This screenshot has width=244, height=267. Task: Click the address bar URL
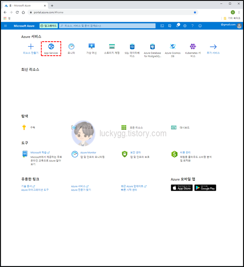coord(49,12)
